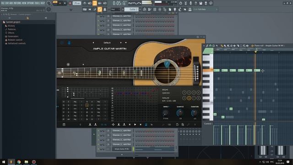Select strummer pattern circle number 6
This screenshot has width=293, height=165.
click(189, 98)
